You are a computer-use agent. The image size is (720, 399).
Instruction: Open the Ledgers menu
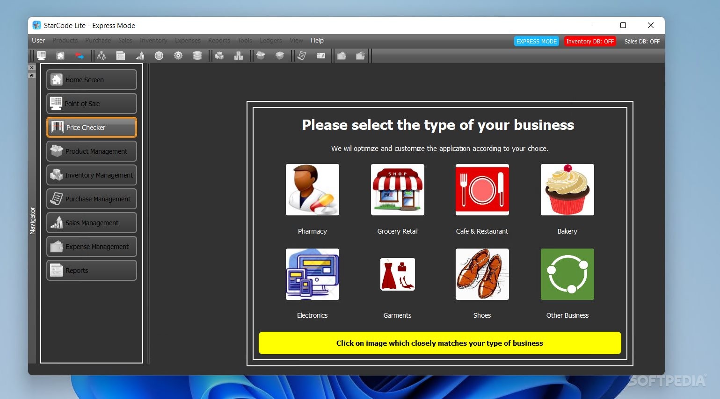(271, 41)
